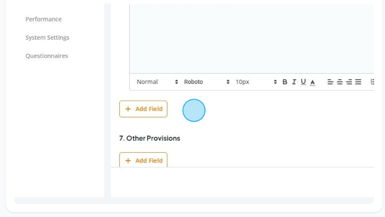Center align the text
The image size is (385, 217).
point(339,82)
